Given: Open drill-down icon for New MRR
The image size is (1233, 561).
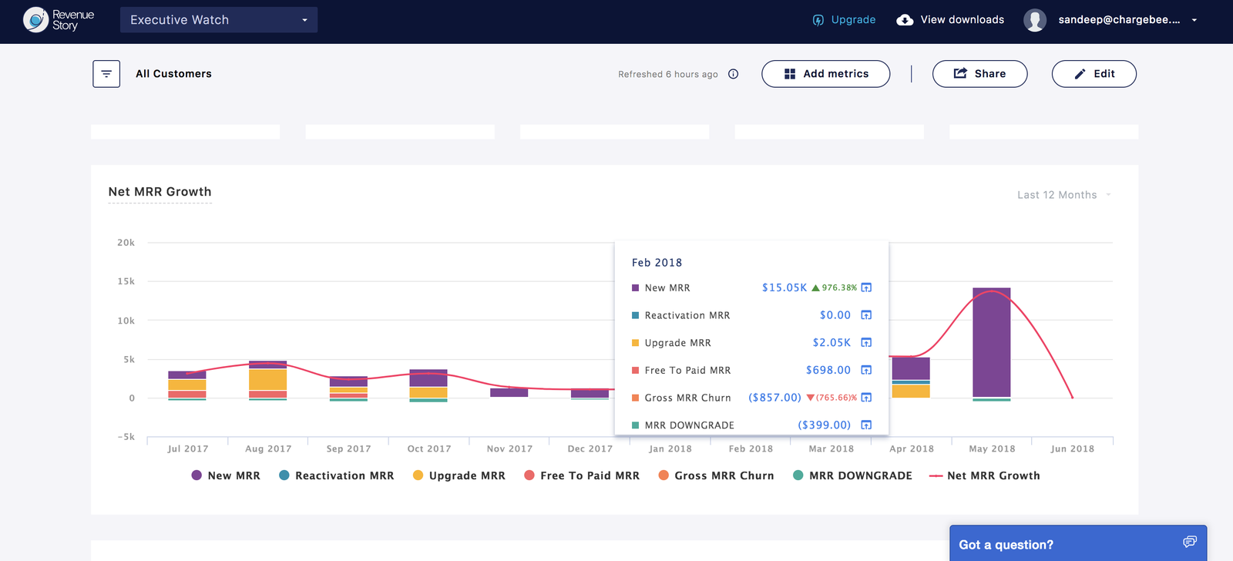Looking at the screenshot, I should point(866,287).
